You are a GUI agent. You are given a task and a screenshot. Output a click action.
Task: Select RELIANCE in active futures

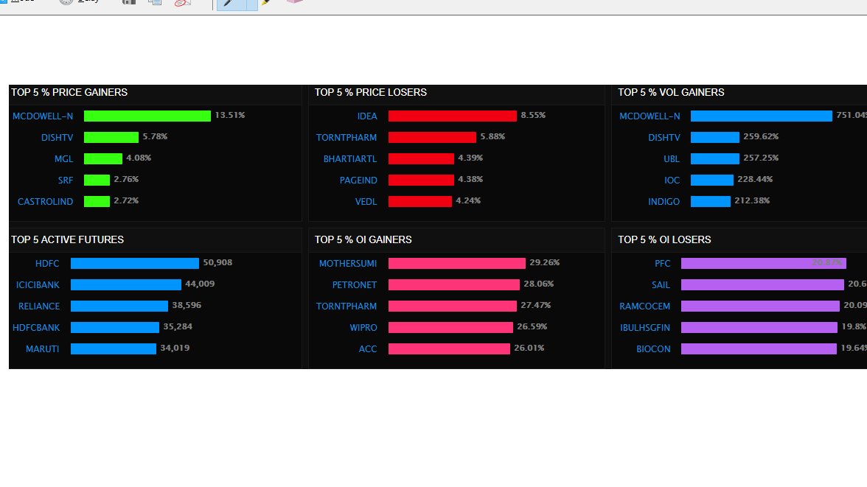38,306
